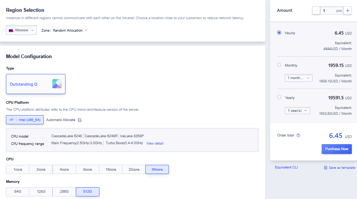Click the minus icon to decrease amount

point(316,11)
